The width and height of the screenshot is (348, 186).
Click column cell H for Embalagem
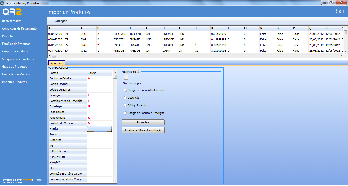[99, 106]
